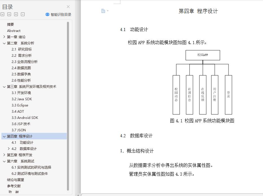The height and width of the screenshot is (196, 263).
Task: Select highlighted 第四章 程序设计 entry
Action: pos(34,136)
